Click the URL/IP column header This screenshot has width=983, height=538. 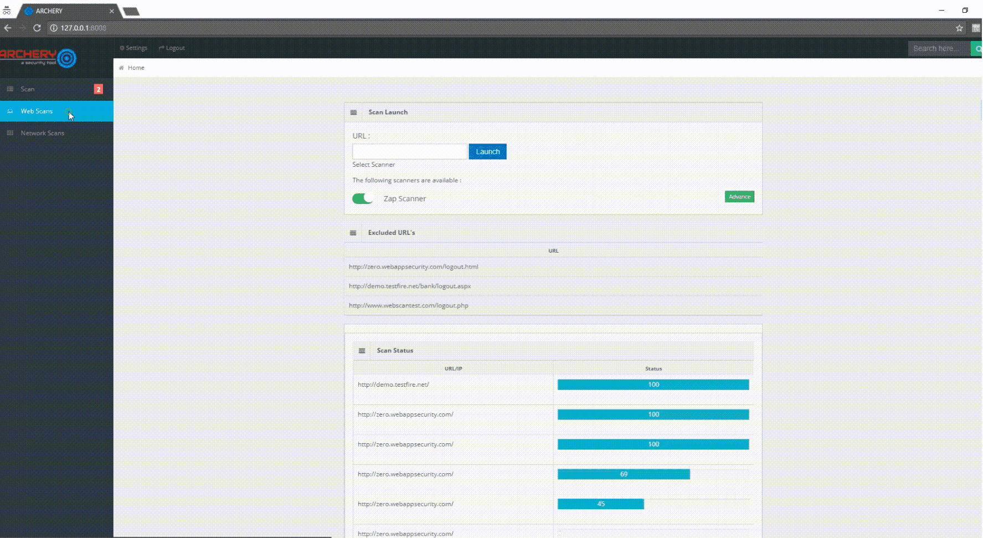(453, 368)
